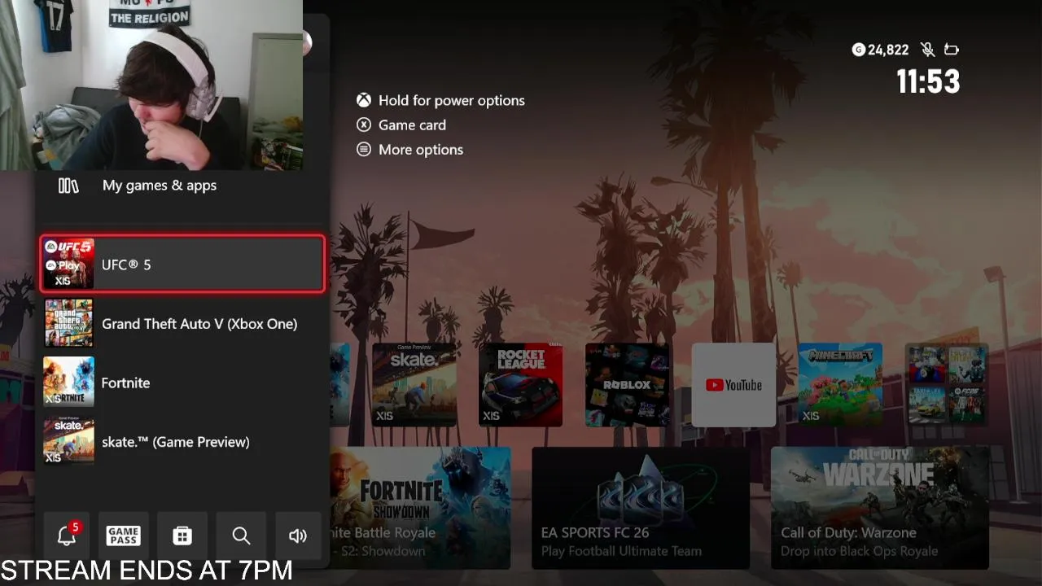The image size is (1042, 586).
Task: Click the skate. cover thumbnail in guide
Action: click(68, 442)
